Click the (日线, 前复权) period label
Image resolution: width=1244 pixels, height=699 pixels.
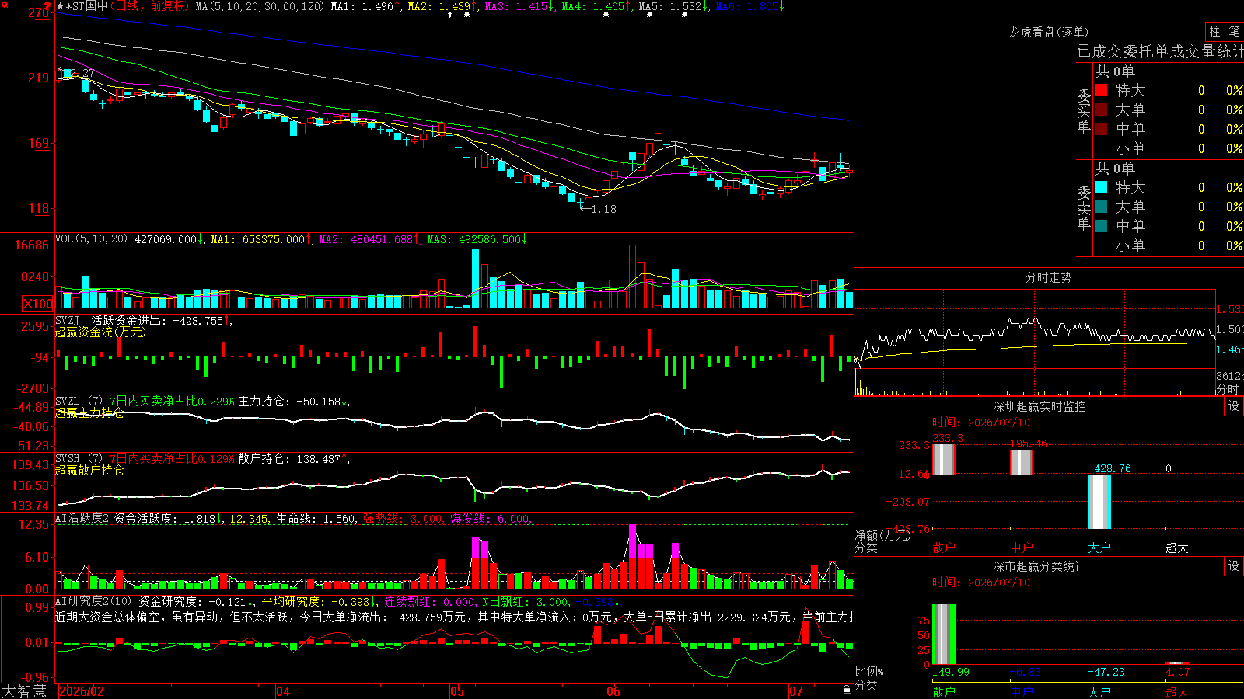(149, 6)
